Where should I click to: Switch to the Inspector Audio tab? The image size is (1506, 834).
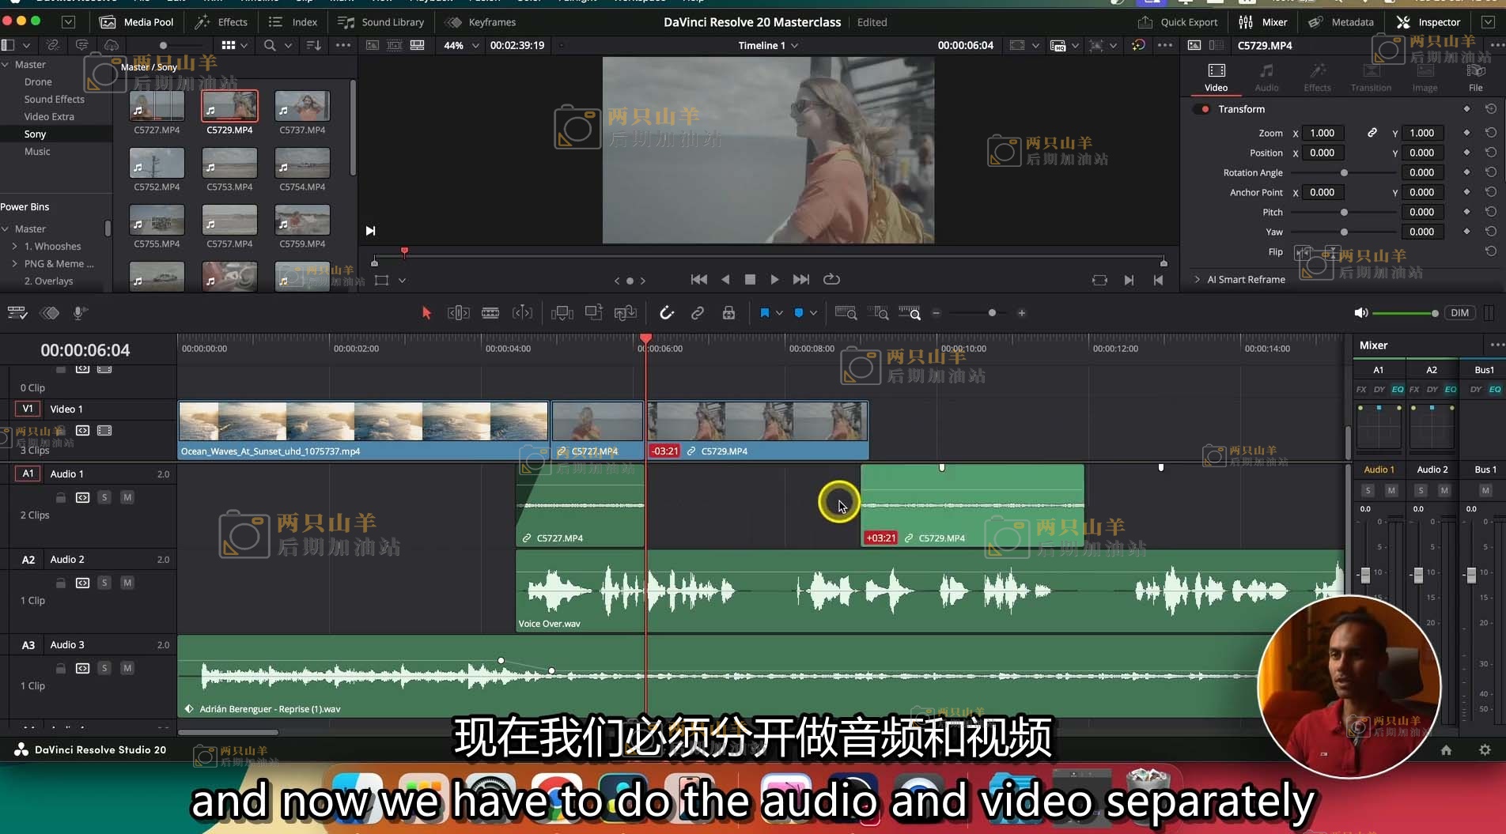tap(1266, 77)
